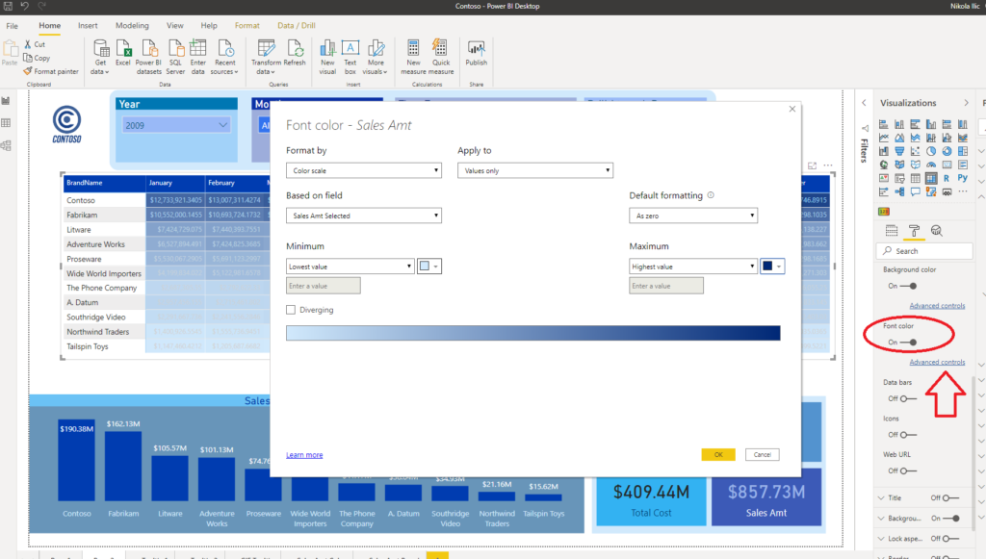This screenshot has width=986, height=559.
Task: Choose the R script visual icon
Action: pos(947,178)
